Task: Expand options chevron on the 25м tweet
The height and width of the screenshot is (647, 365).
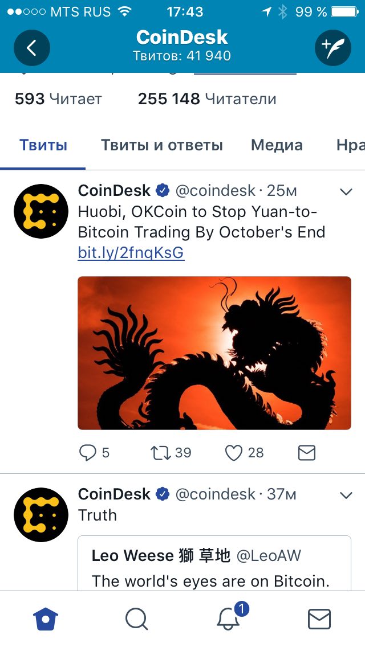Action: (346, 191)
